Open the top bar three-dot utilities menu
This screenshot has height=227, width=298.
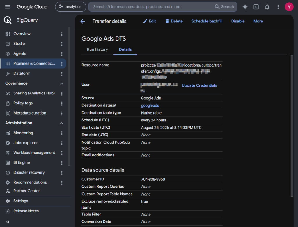(x=278, y=7)
